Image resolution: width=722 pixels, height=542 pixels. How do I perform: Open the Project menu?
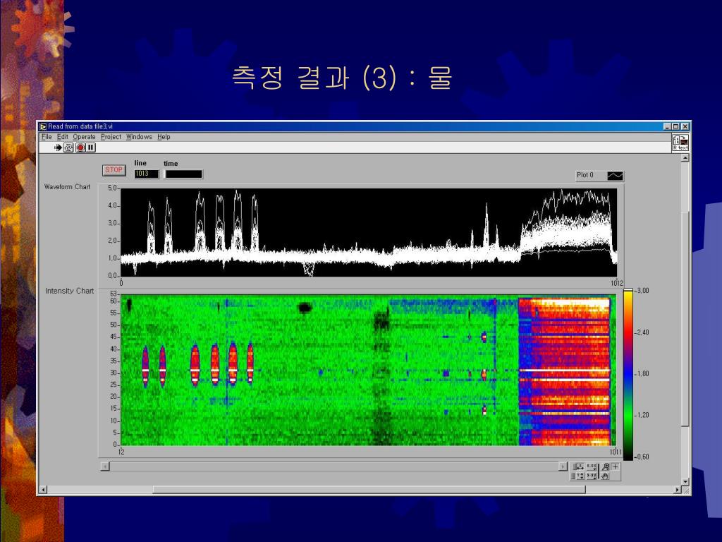point(111,137)
